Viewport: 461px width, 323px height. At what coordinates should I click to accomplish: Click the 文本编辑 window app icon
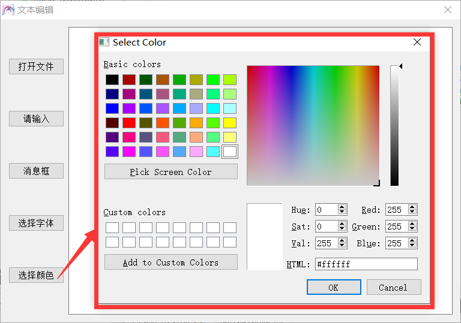[x=8, y=10]
